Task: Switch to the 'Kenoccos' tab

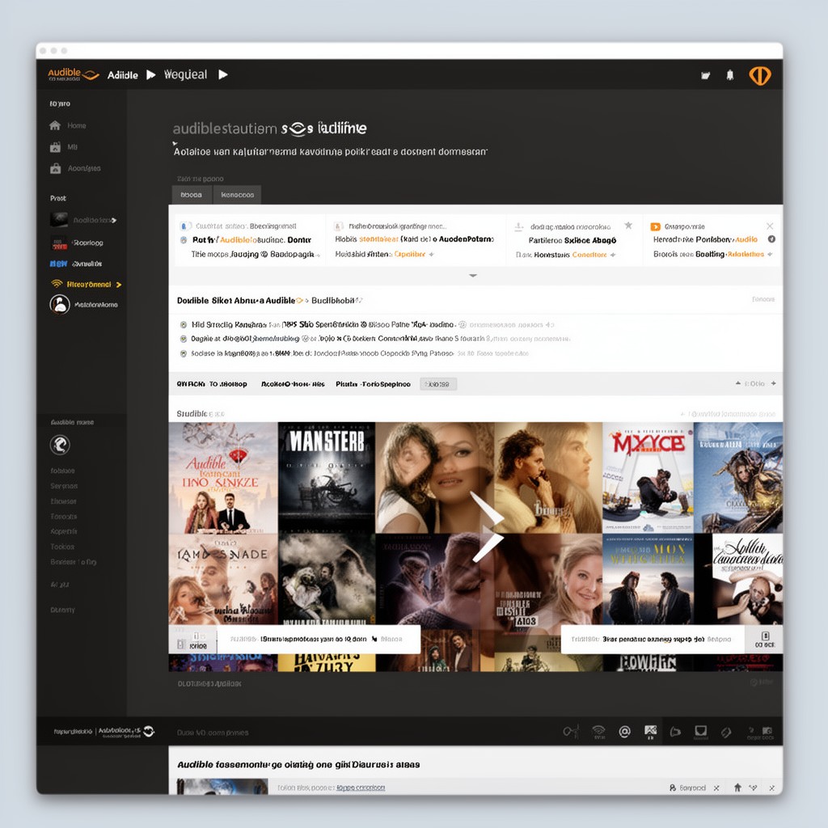Action: pyautogui.click(x=237, y=195)
